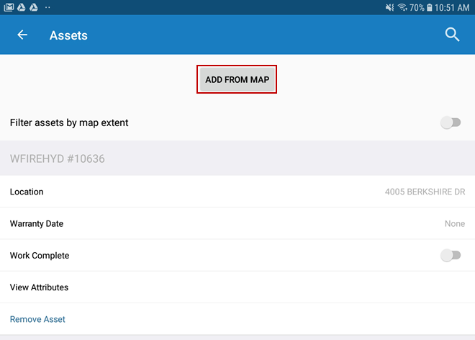Tap the 10:51 AM clock
The height and width of the screenshot is (340, 475).
coord(453,7)
